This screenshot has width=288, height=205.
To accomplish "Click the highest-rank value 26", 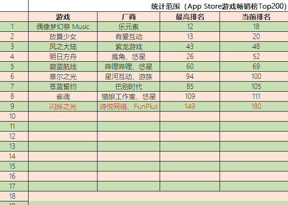I will [190, 56].
